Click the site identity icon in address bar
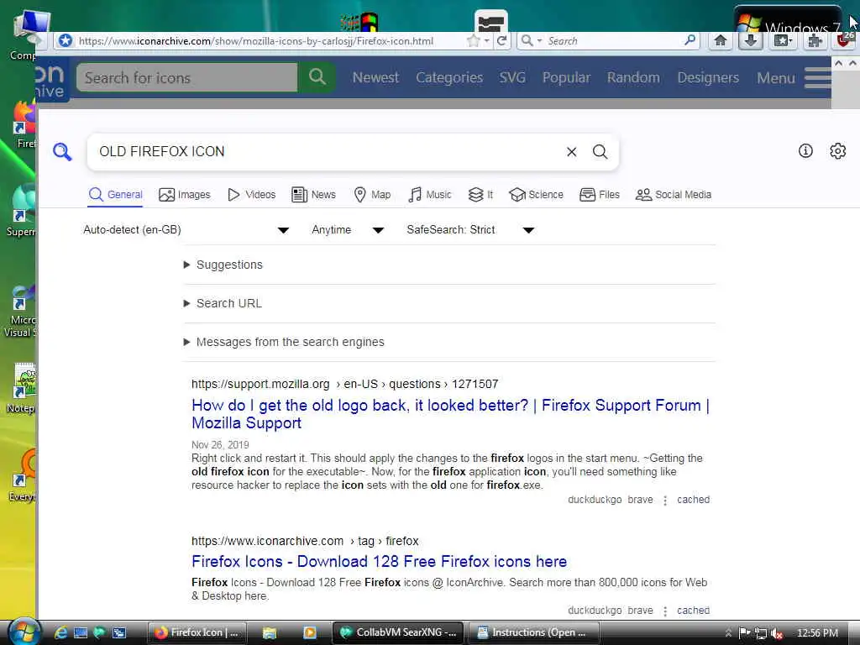 [66, 40]
